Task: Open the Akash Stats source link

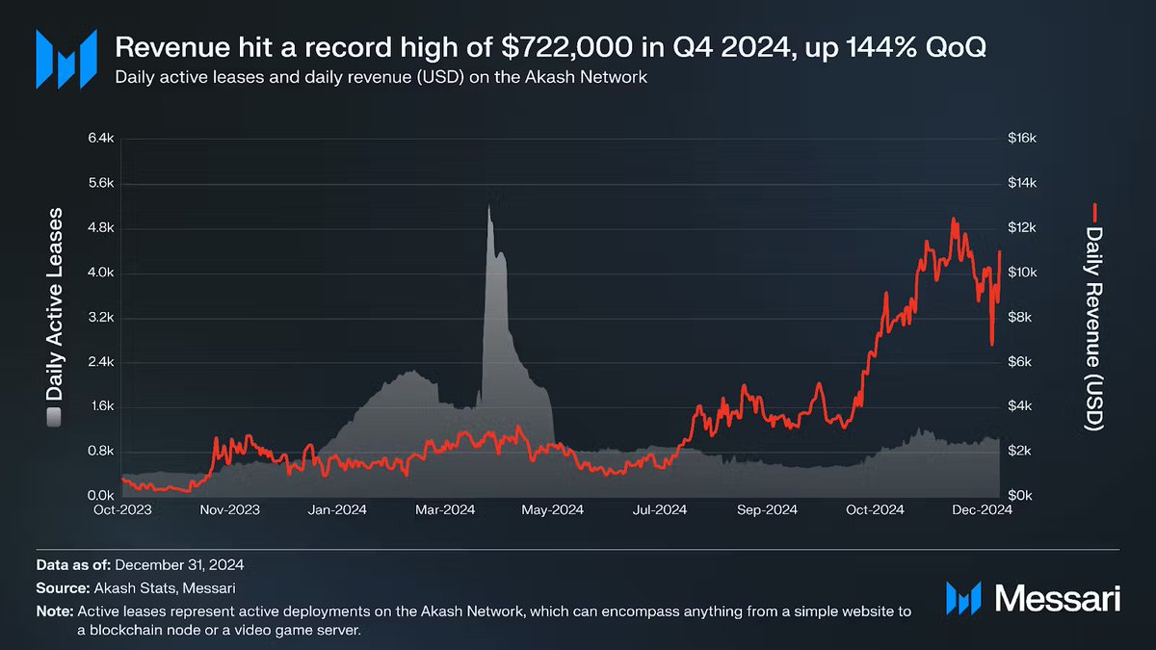Action: pos(133,586)
